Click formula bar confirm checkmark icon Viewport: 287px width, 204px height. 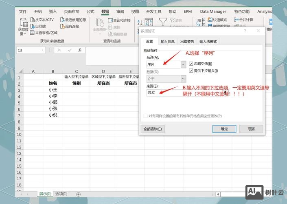tap(70, 50)
